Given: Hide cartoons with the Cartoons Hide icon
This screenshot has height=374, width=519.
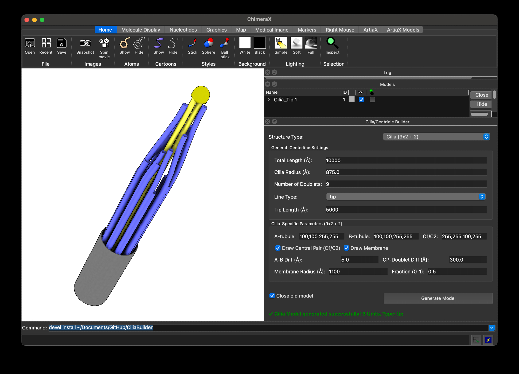Looking at the screenshot, I should click(x=173, y=43).
